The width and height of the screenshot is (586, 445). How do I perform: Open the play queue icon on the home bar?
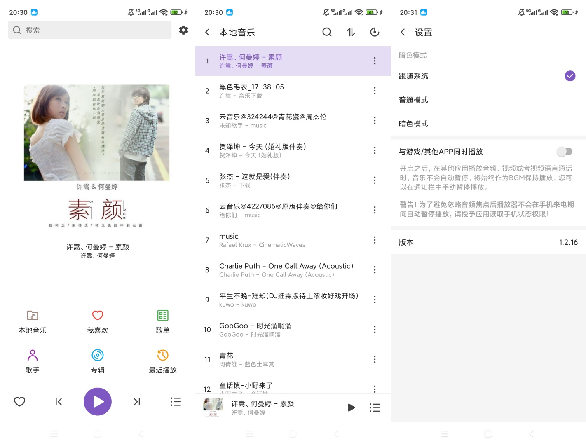click(x=176, y=401)
